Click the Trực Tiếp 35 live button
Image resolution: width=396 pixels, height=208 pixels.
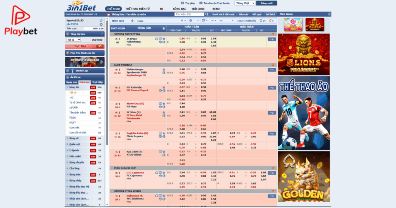tap(85, 46)
